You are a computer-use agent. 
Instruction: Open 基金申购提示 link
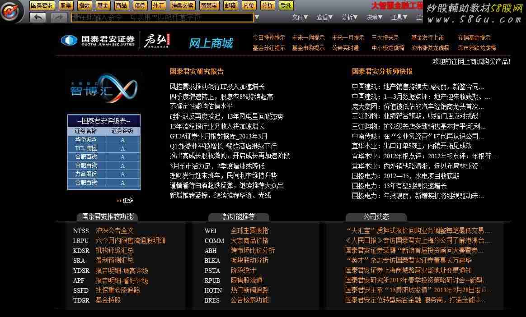point(308,48)
